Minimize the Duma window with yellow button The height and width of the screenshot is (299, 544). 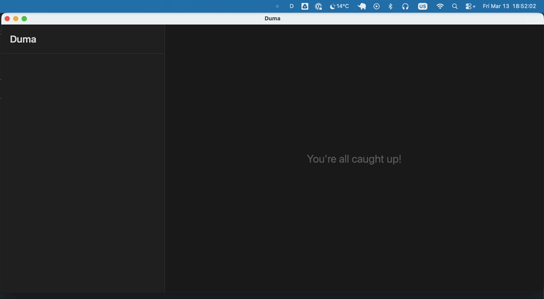16,18
